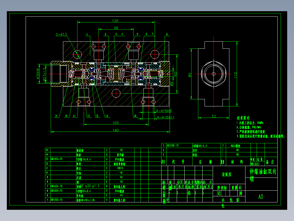
Task: Click balloon number 5 above the section view
Action: 137,34
